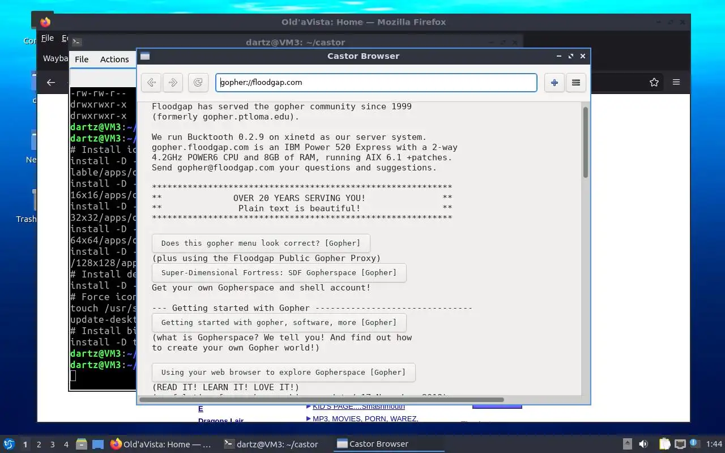Open 'Using your web browser to explore Gopherspace'
Image resolution: width=725 pixels, height=453 pixels.
pyautogui.click(x=283, y=372)
